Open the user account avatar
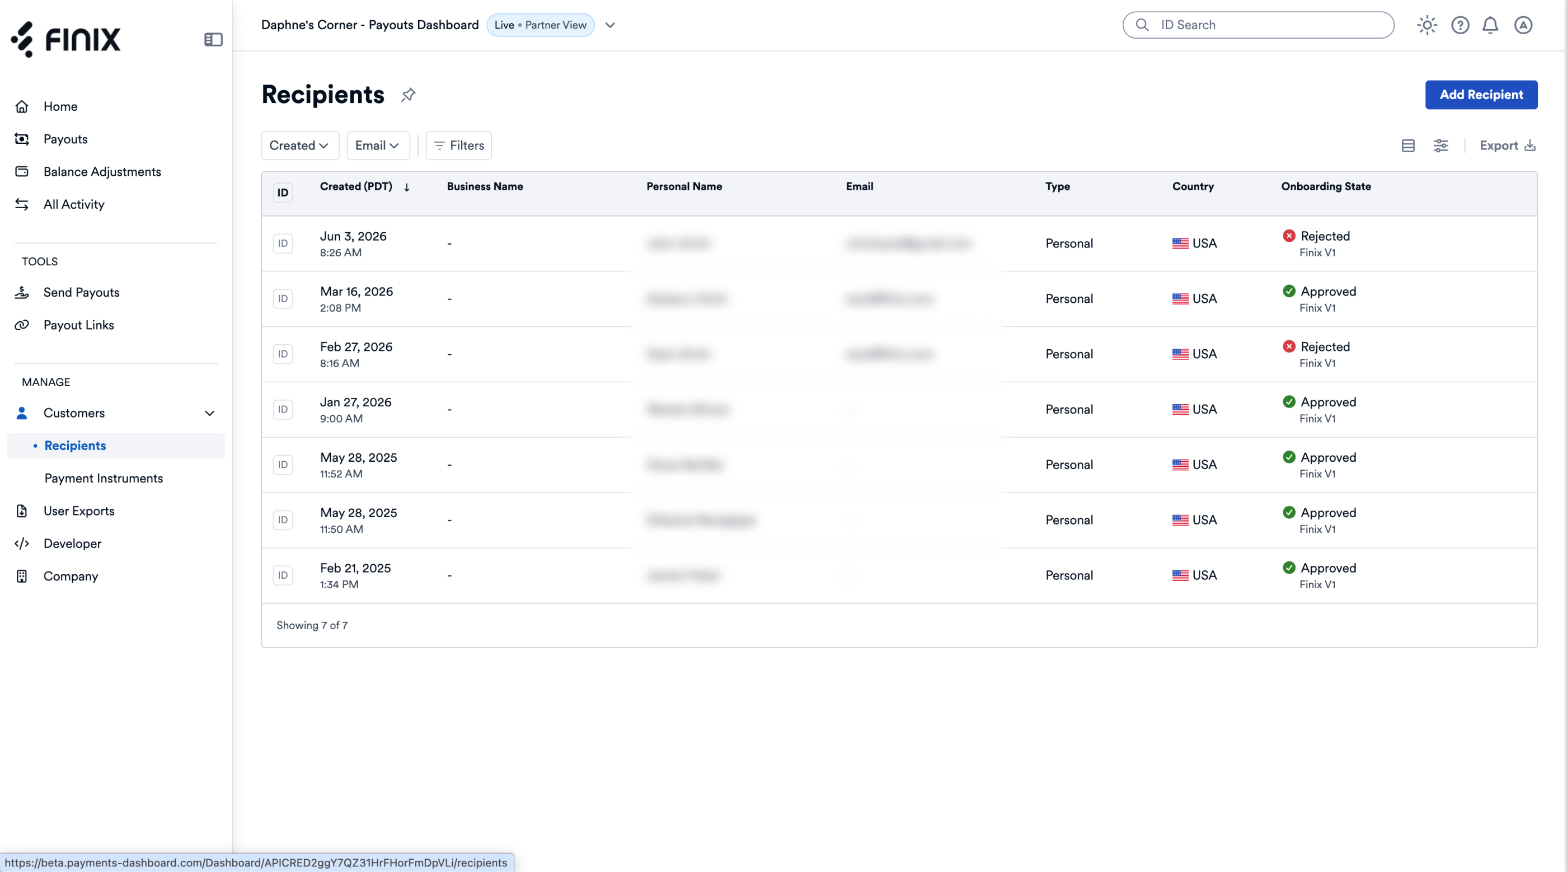The image size is (1567, 872). pyautogui.click(x=1523, y=25)
